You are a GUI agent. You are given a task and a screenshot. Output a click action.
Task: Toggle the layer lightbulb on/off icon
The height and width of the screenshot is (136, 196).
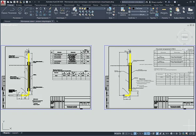80,8
